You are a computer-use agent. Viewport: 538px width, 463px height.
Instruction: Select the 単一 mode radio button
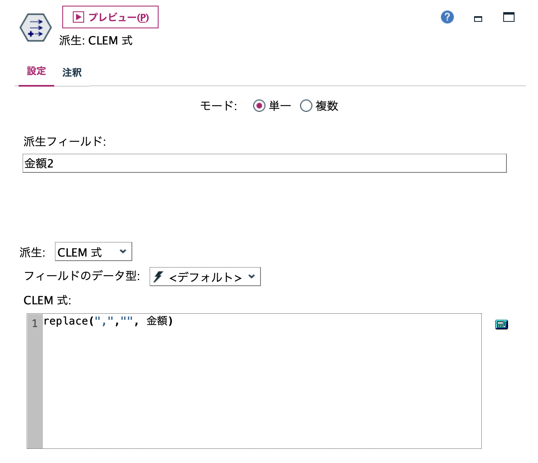tap(259, 106)
